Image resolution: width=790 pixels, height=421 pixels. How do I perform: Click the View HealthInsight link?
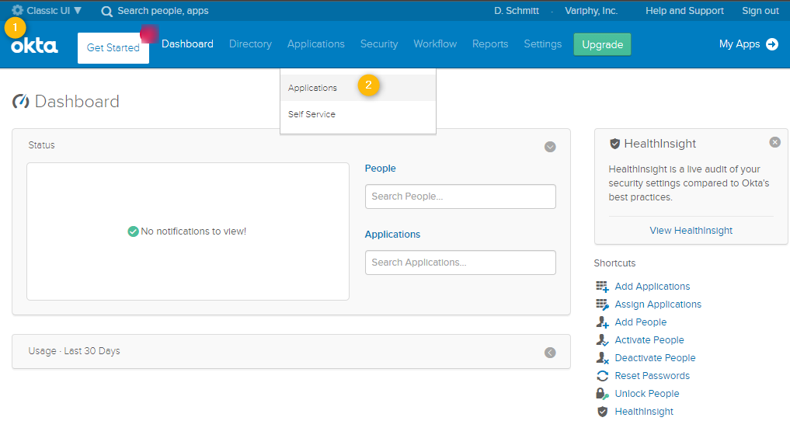691,231
